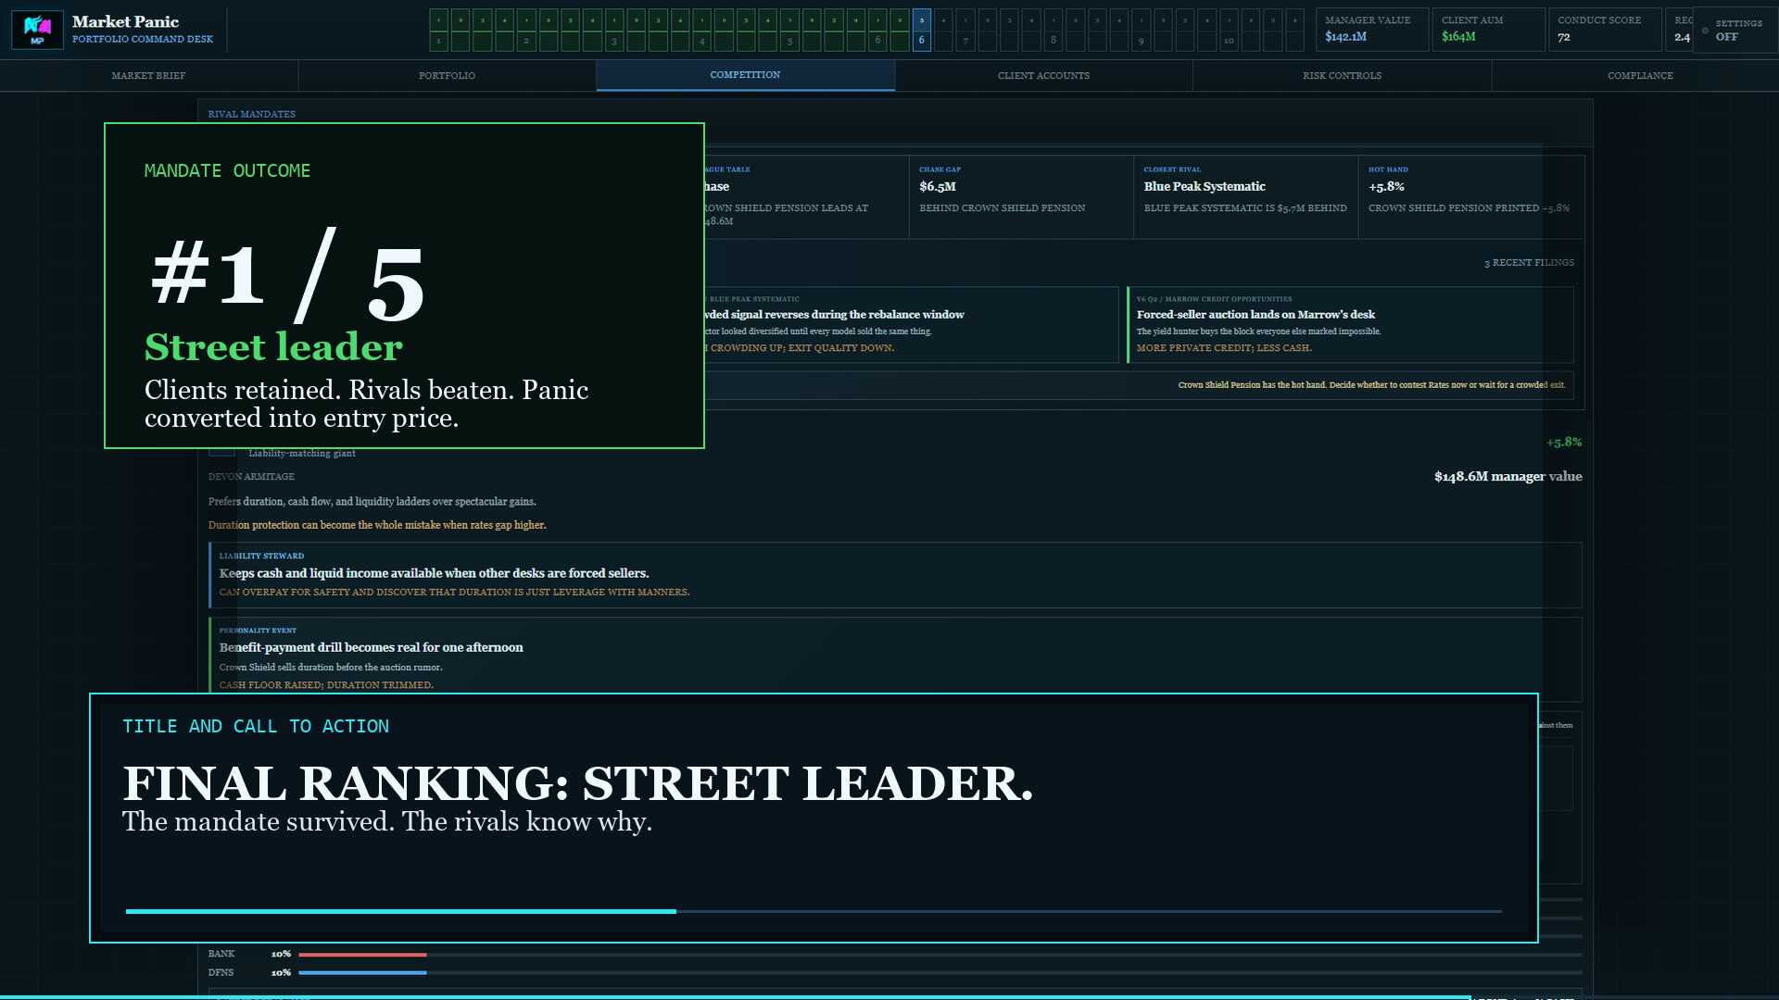
Task: Open the signal reverses rebalance window filing
Action: tap(911, 324)
